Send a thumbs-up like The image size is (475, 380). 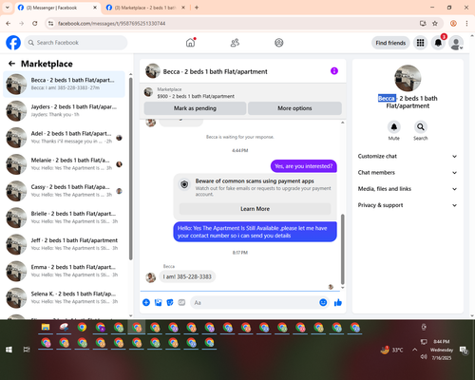tap(338, 302)
